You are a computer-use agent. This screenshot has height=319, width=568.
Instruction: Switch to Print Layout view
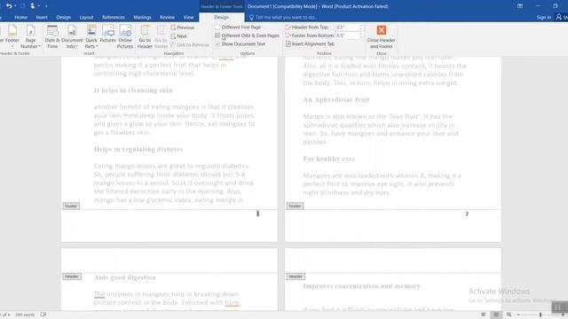496,315
